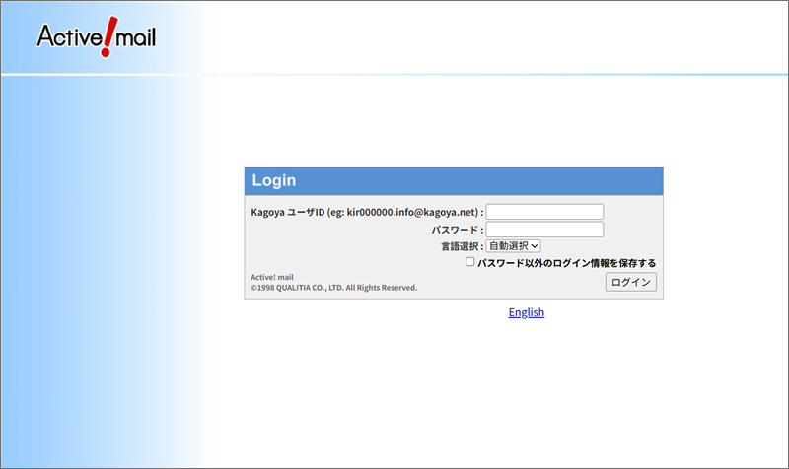Enable the save login information checkbox
Screen dimensions: 789x469
click(470, 263)
